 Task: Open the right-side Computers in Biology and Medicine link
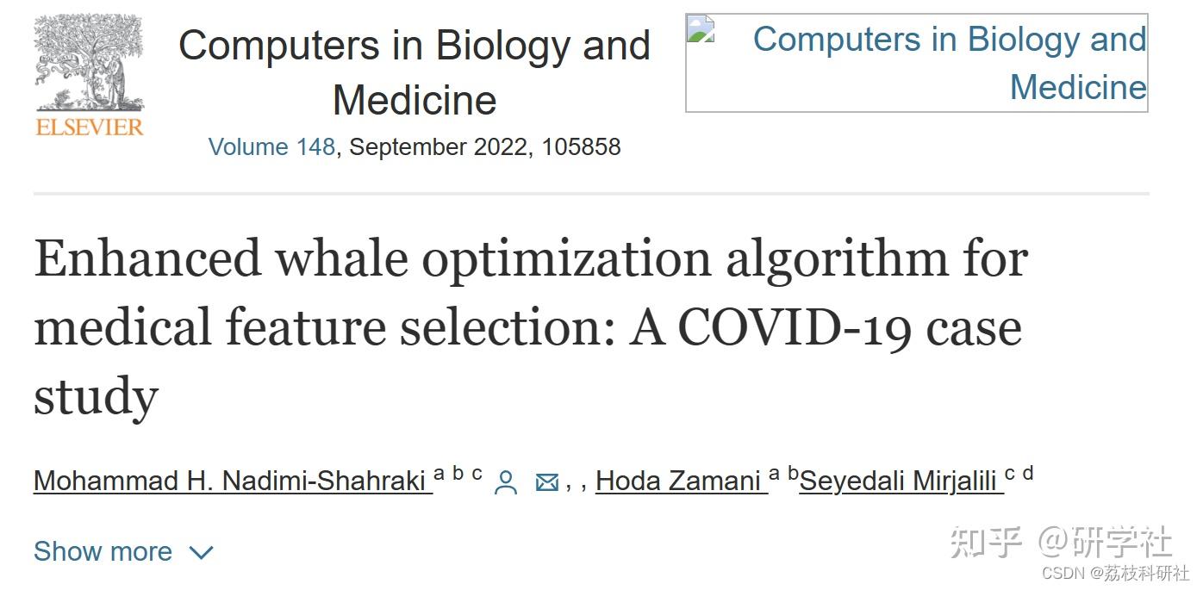pyautogui.click(x=950, y=63)
